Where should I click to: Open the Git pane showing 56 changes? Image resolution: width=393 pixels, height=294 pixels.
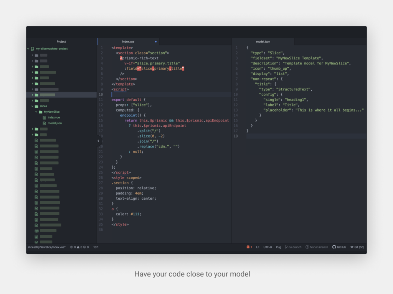[358, 247]
